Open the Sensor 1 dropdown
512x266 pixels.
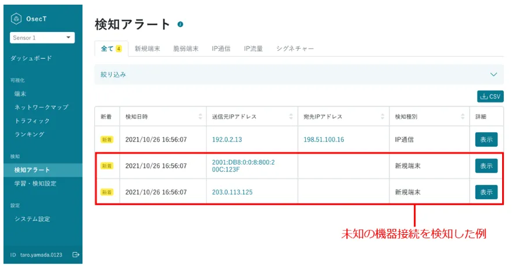[x=43, y=38]
